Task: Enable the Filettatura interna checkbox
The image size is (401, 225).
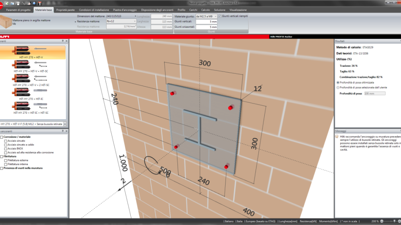Action: click(x=5, y=164)
